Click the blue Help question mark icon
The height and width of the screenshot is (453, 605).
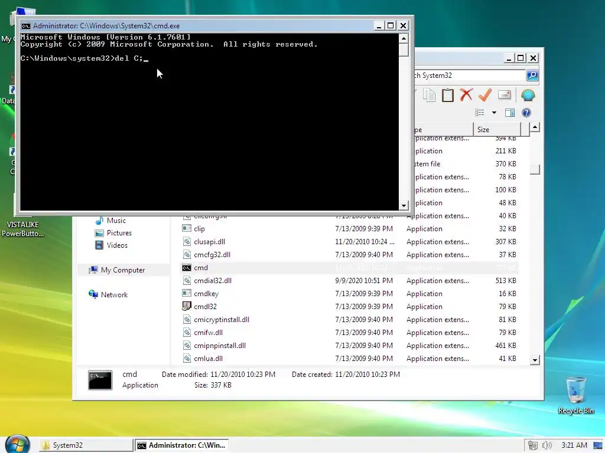click(526, 113)
